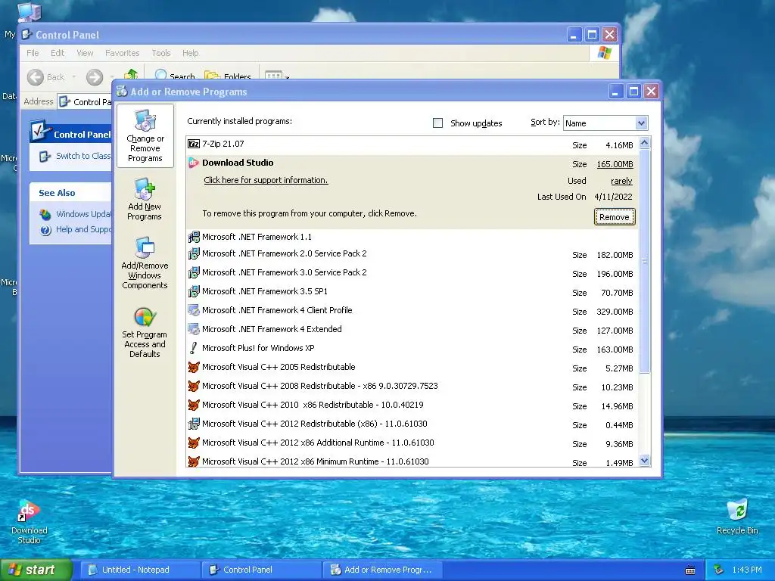Click the 'rarely' usage value
775x581 pixels.
(621, 181)
